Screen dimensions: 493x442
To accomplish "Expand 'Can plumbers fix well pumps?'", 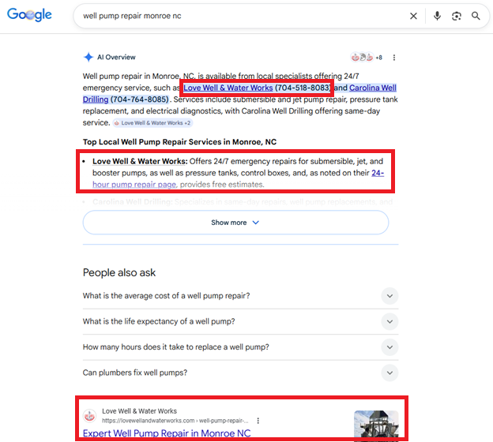I will [x=240, y=373].
